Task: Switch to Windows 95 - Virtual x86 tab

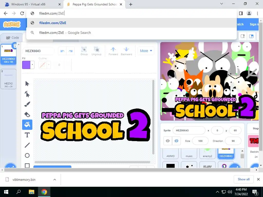Action: click(x=32, y=4)
